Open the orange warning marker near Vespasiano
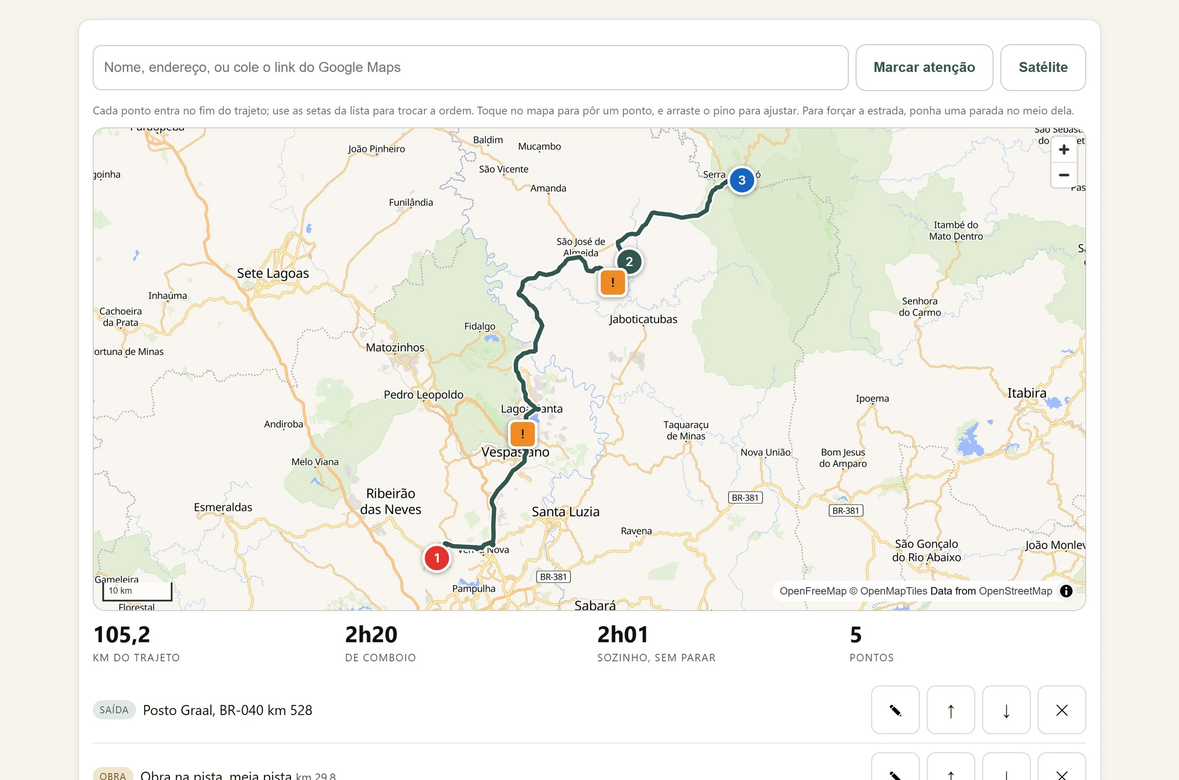The width and height of the screenshot is (1179, 780). pos(522,434)
